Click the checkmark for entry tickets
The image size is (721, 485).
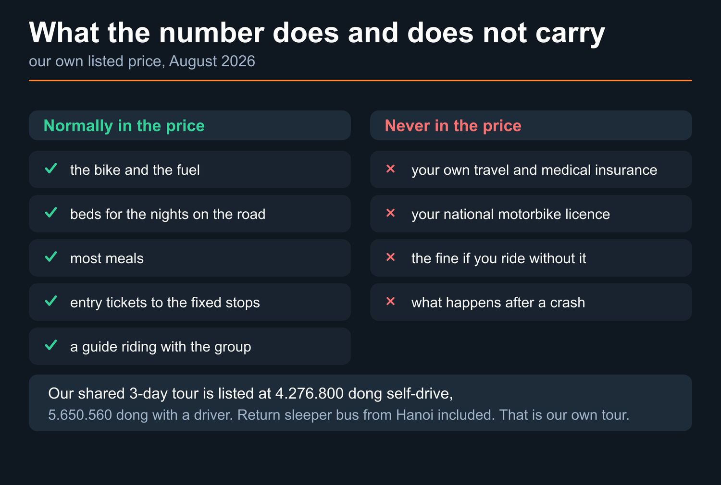pyautogui.click(x=51, y=301)
